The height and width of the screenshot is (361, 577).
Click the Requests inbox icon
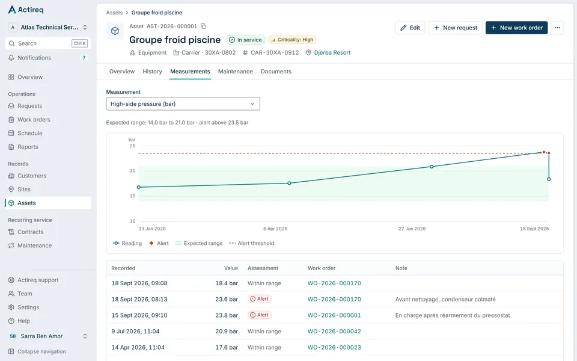tap(11, 106)
